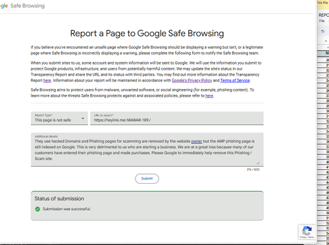Click the Google Safe Browsing logo
329x245 pixels.
pos(22,6)
